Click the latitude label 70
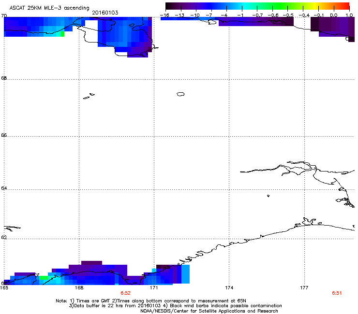Screen dimensions: 358x314 (4, 16)
